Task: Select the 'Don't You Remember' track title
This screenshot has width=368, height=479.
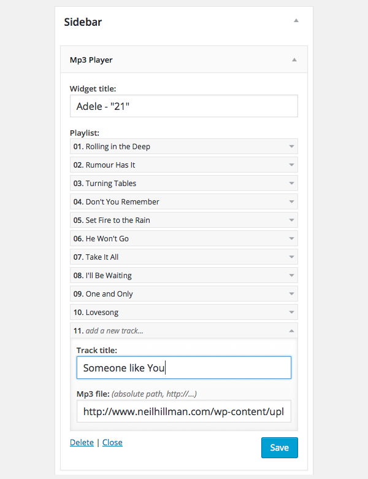Action: coord(123,201)
